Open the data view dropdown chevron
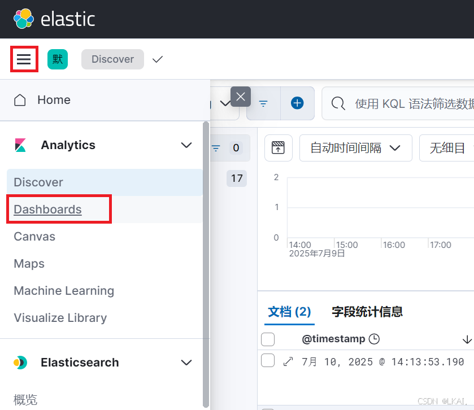 click(225, 104)
